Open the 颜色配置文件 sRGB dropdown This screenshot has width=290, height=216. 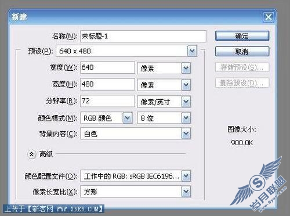click(x=136, y=176)
